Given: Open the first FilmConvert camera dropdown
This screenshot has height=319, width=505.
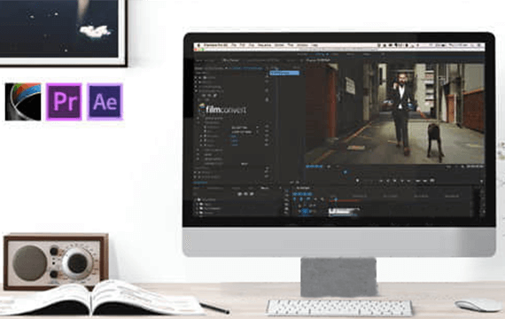Looking at the screenshot, I should pyautogui.click(x=245, y=128).
